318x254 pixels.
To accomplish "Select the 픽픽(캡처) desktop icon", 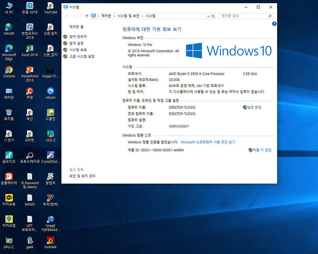I will coord(50,200).
